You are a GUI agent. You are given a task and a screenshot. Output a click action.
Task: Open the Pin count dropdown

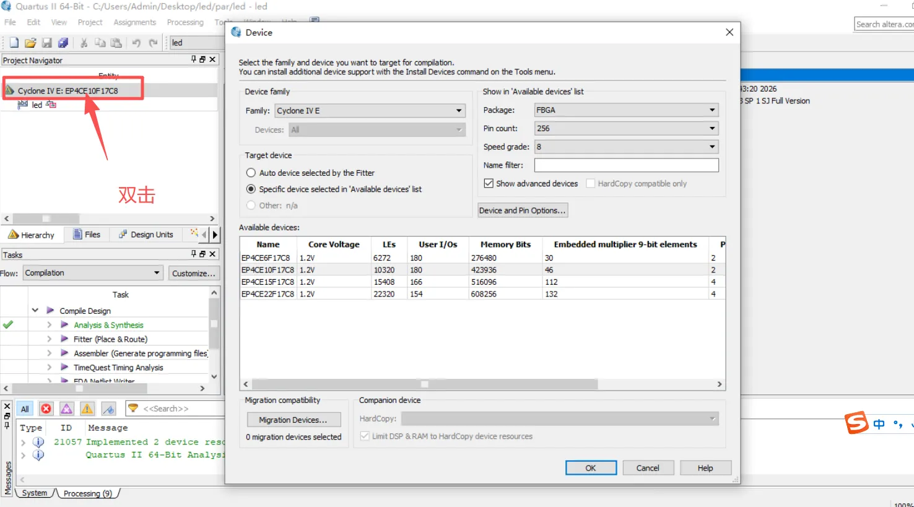pyautogui.click(x=627, y=128)
